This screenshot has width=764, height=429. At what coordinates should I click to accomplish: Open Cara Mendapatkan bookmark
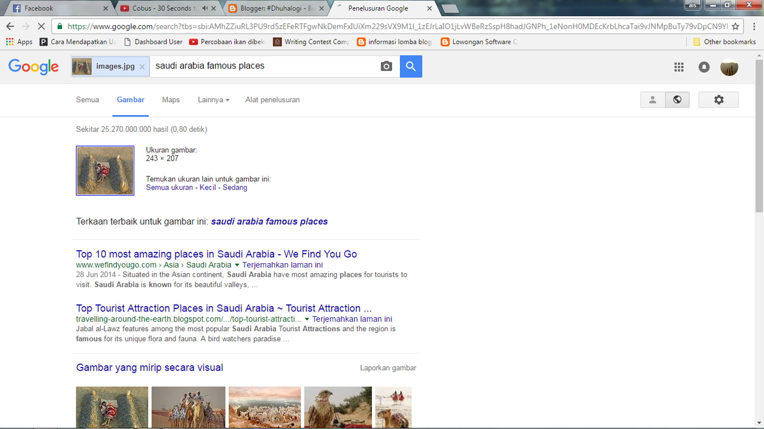pyautogui.click(x=78, y=42)
